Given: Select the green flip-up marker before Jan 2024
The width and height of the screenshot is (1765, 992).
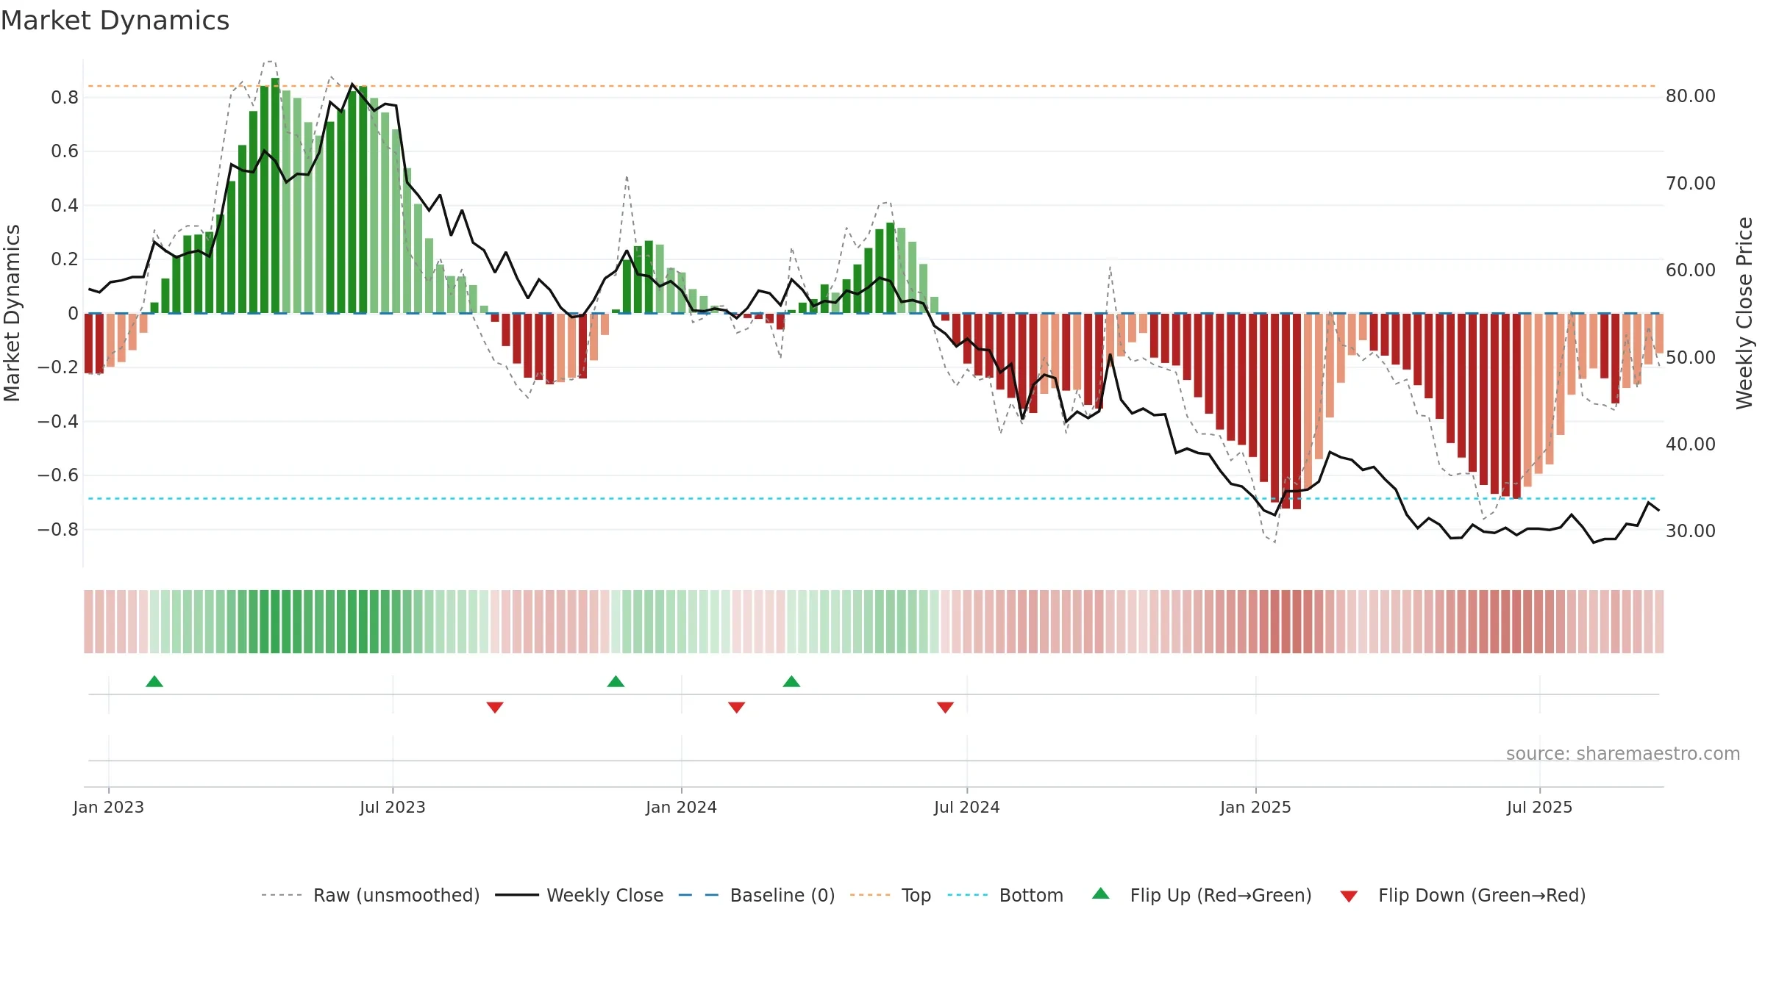Looking at the screenshot, I should coord(616,681).
